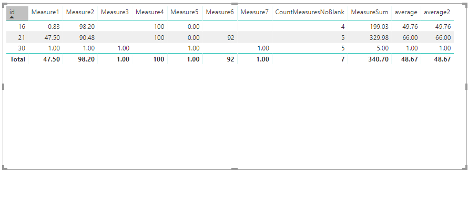Click the Measure5 column header
The width and height of the screenshot is (468, 197).
click(185, 12)
